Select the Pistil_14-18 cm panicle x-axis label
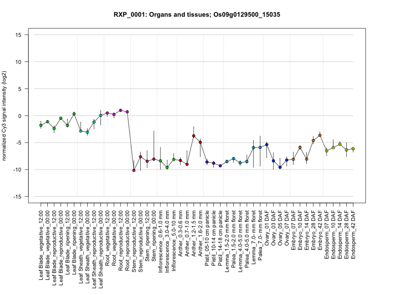Screen dimensions: 394x295 click(x=221, y=235)
